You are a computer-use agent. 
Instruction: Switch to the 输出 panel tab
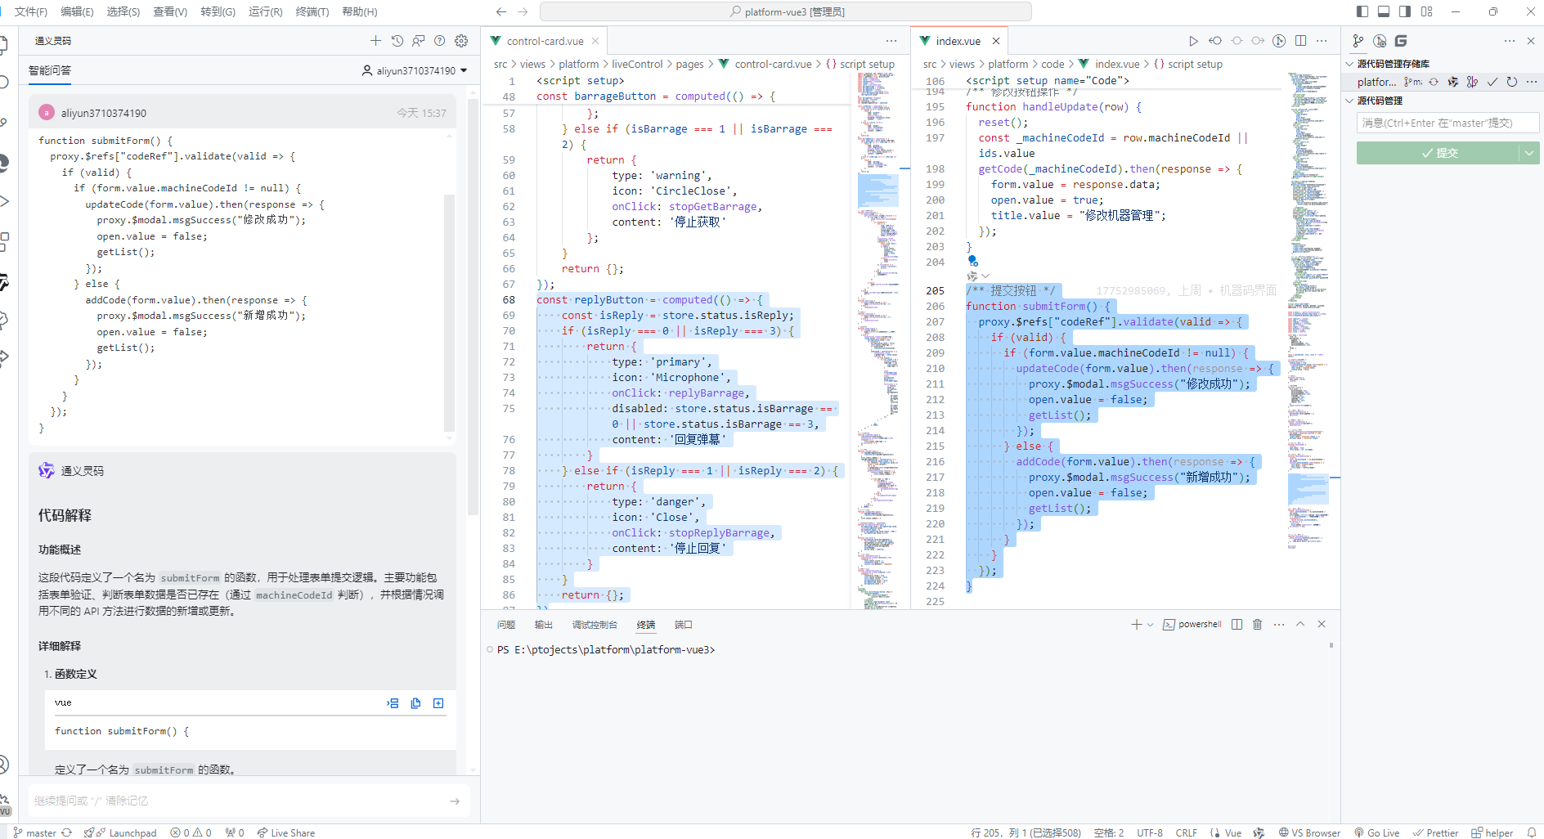point(544,625)
